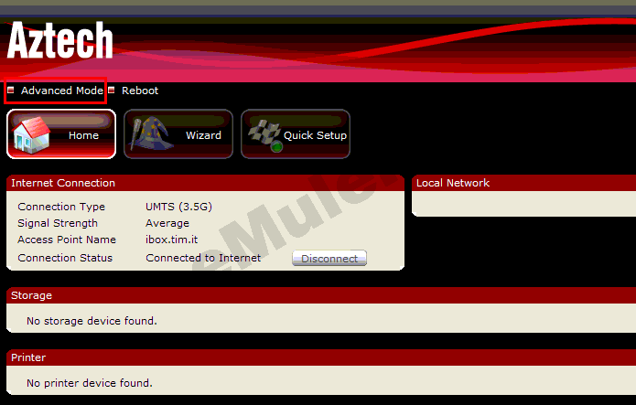
Task: Click the red bullet beside Reboot
Action: click(x=112, y=90)
